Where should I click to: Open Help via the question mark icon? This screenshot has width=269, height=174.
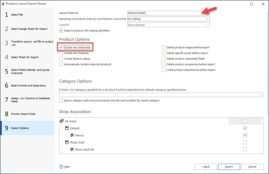point(61,167)
